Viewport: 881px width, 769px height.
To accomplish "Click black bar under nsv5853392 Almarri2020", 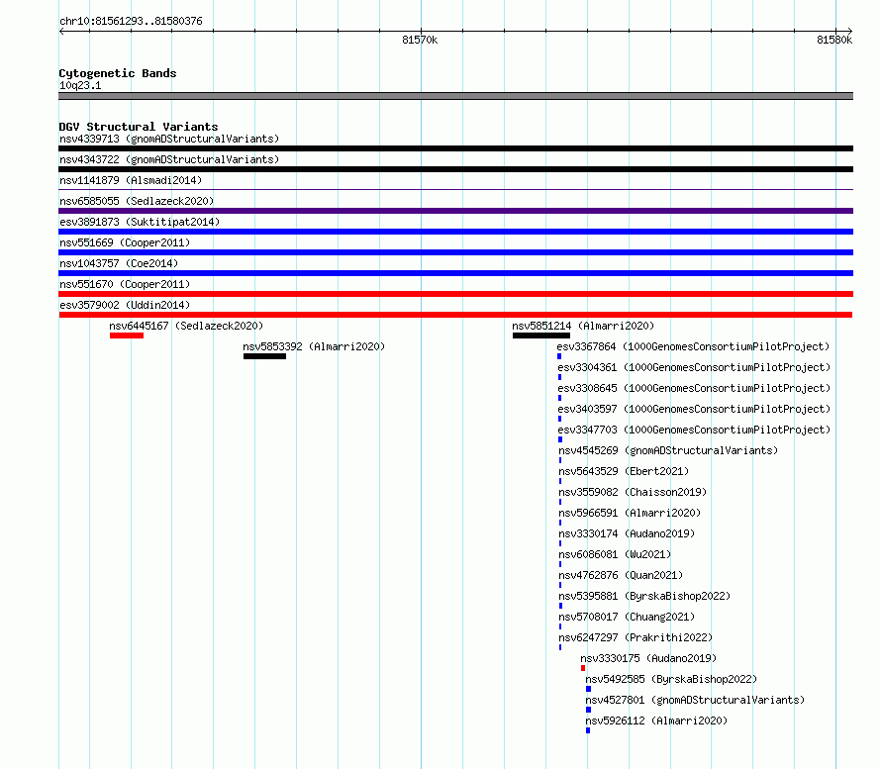I will (264, 356).
